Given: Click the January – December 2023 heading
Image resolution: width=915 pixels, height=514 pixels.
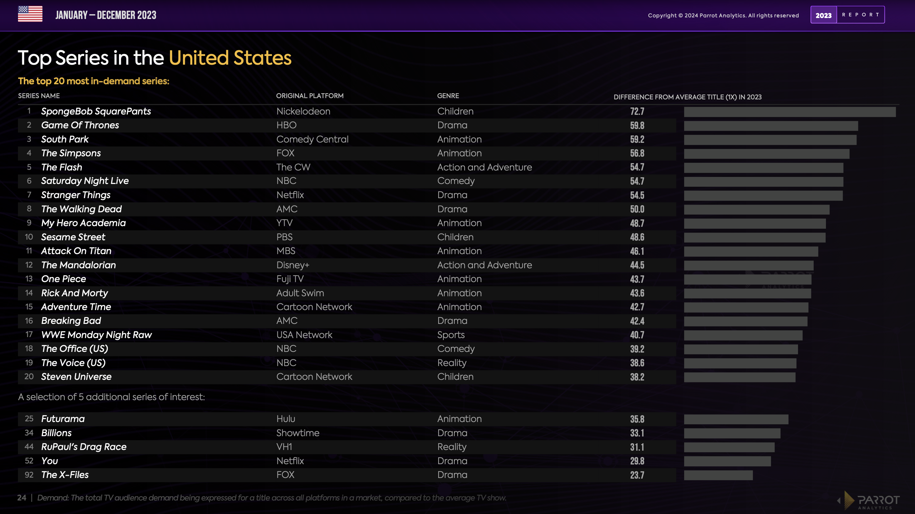Looking at the screenshot, I should click(106, 15).
